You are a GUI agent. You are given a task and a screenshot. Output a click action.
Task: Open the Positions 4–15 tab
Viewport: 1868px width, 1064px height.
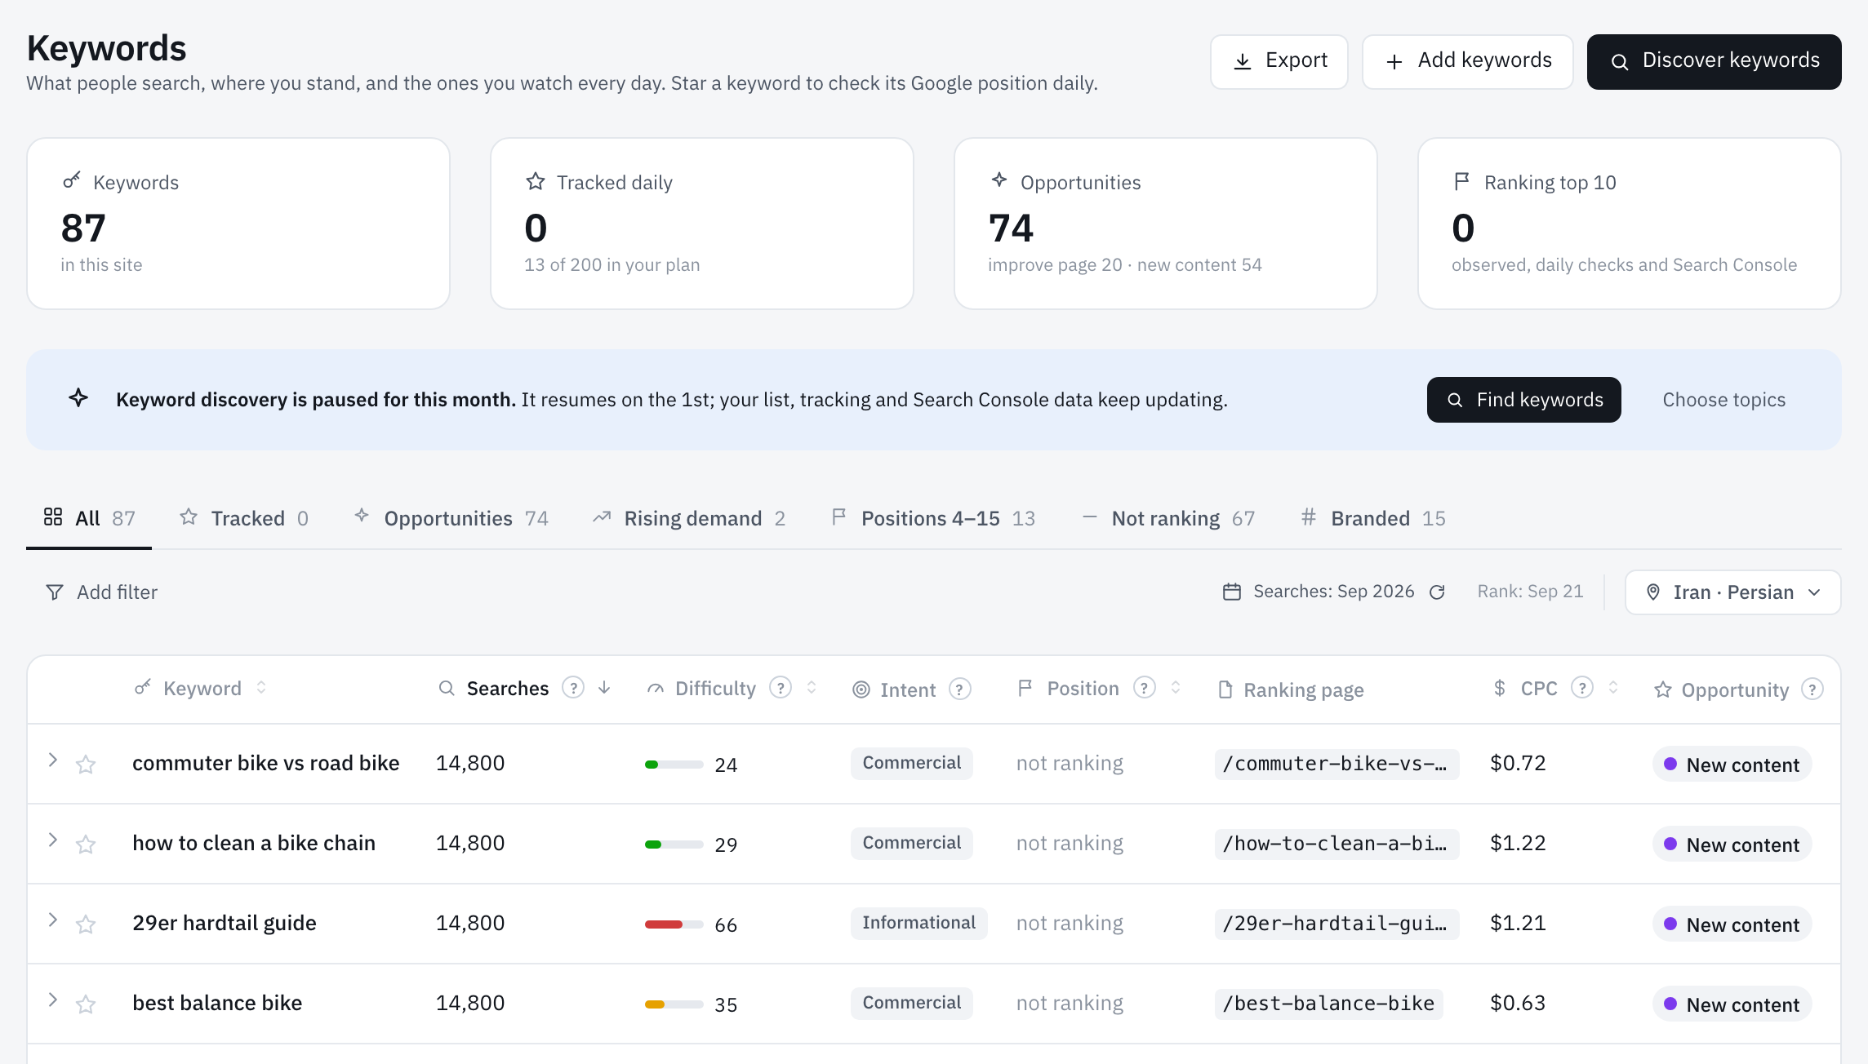(932, 518)
